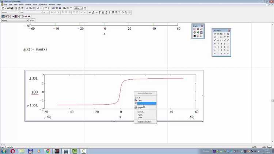Insert a Polar Plot from Graph palette
The height and width of the screenshot is (154, 274).
coord(195,33)
